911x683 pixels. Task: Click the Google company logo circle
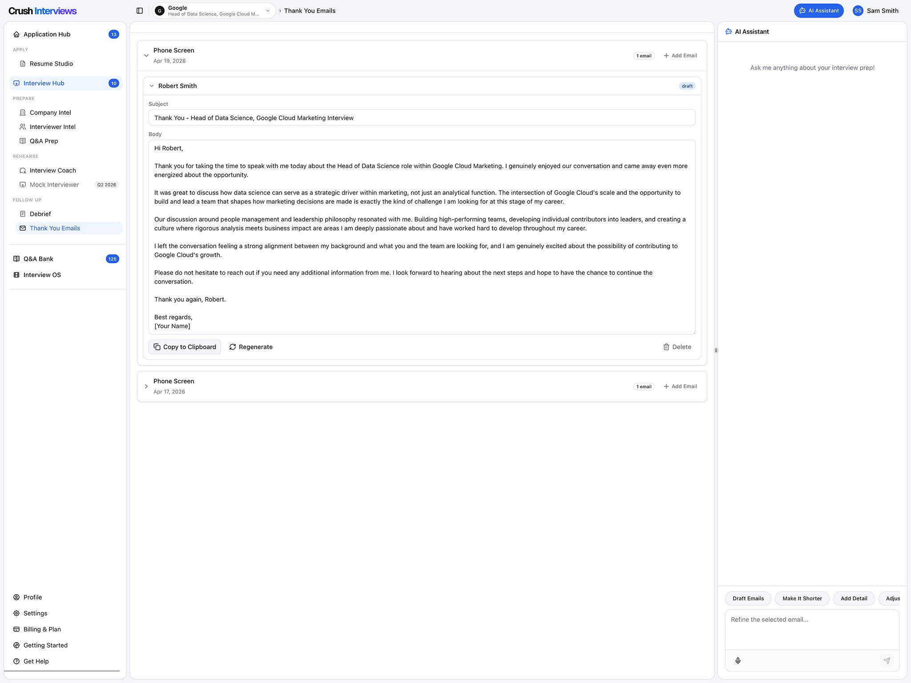tap(160, 11)
